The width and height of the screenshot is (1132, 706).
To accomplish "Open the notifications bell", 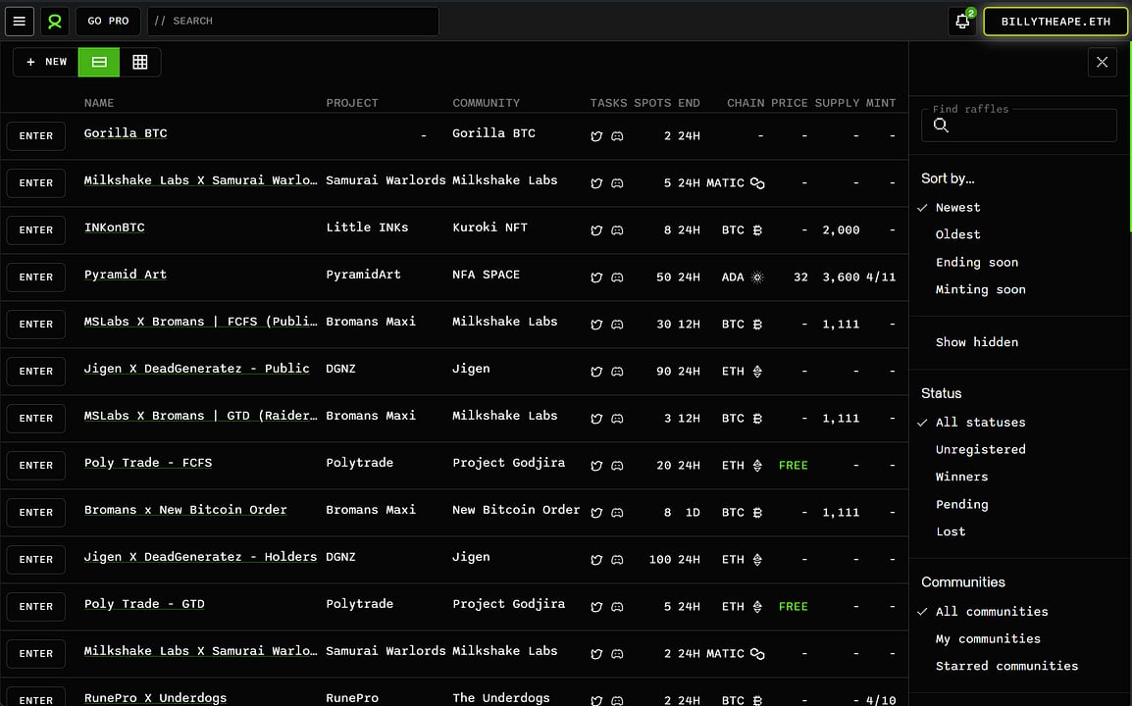I will coord(962,21).
